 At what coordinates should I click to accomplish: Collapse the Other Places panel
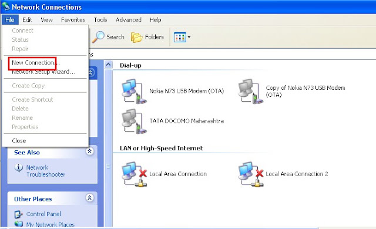tap(89, 198)
